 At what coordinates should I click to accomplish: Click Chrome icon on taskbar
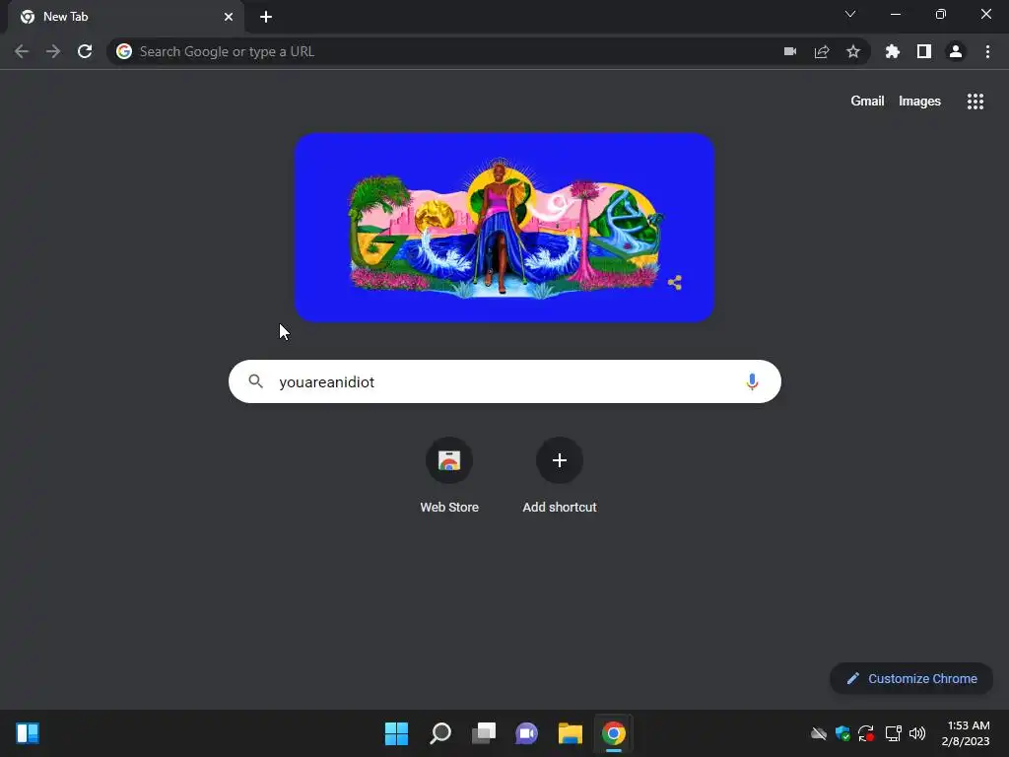click(613, 733)
